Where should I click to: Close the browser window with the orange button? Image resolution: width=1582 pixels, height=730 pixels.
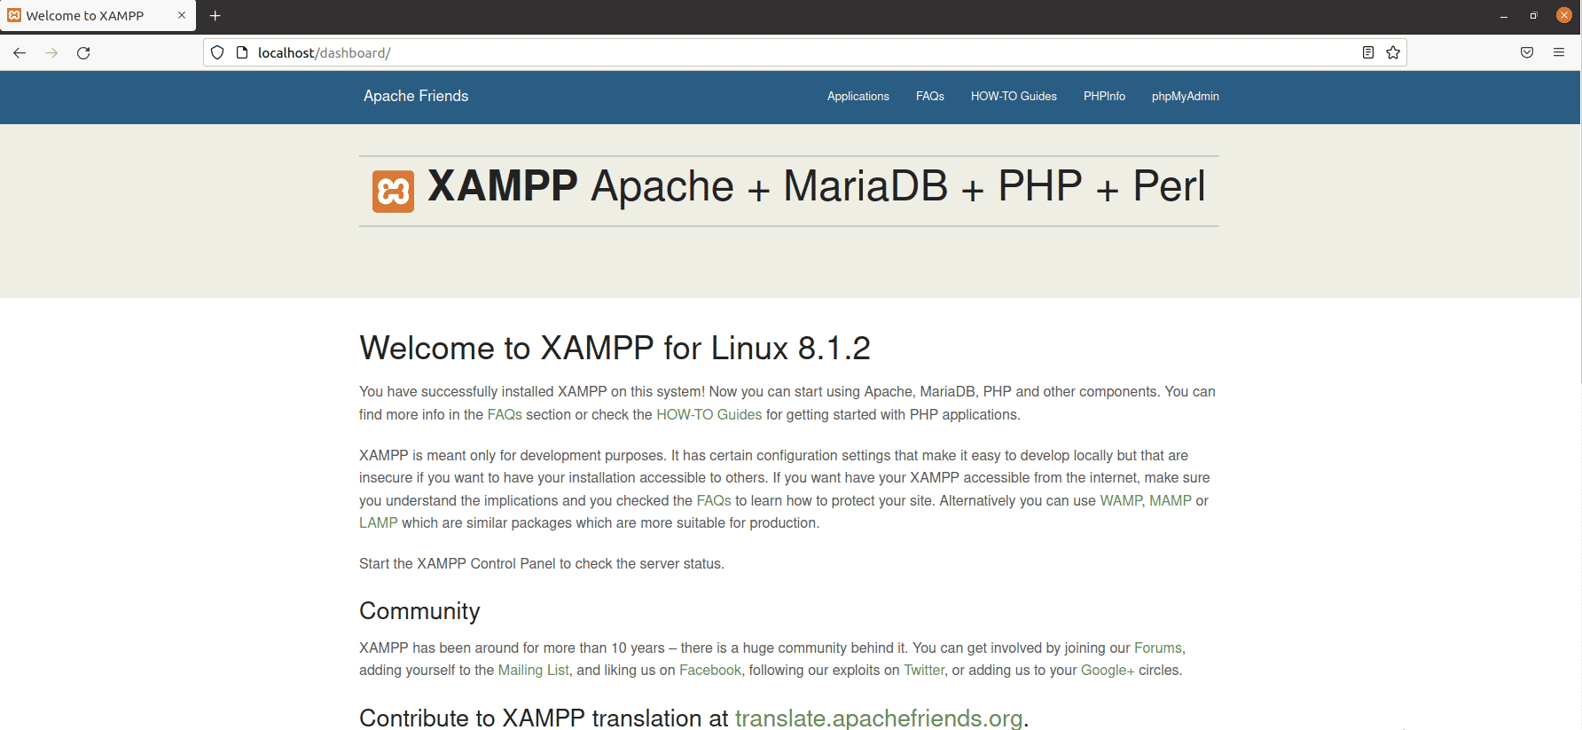point(1564,16)
